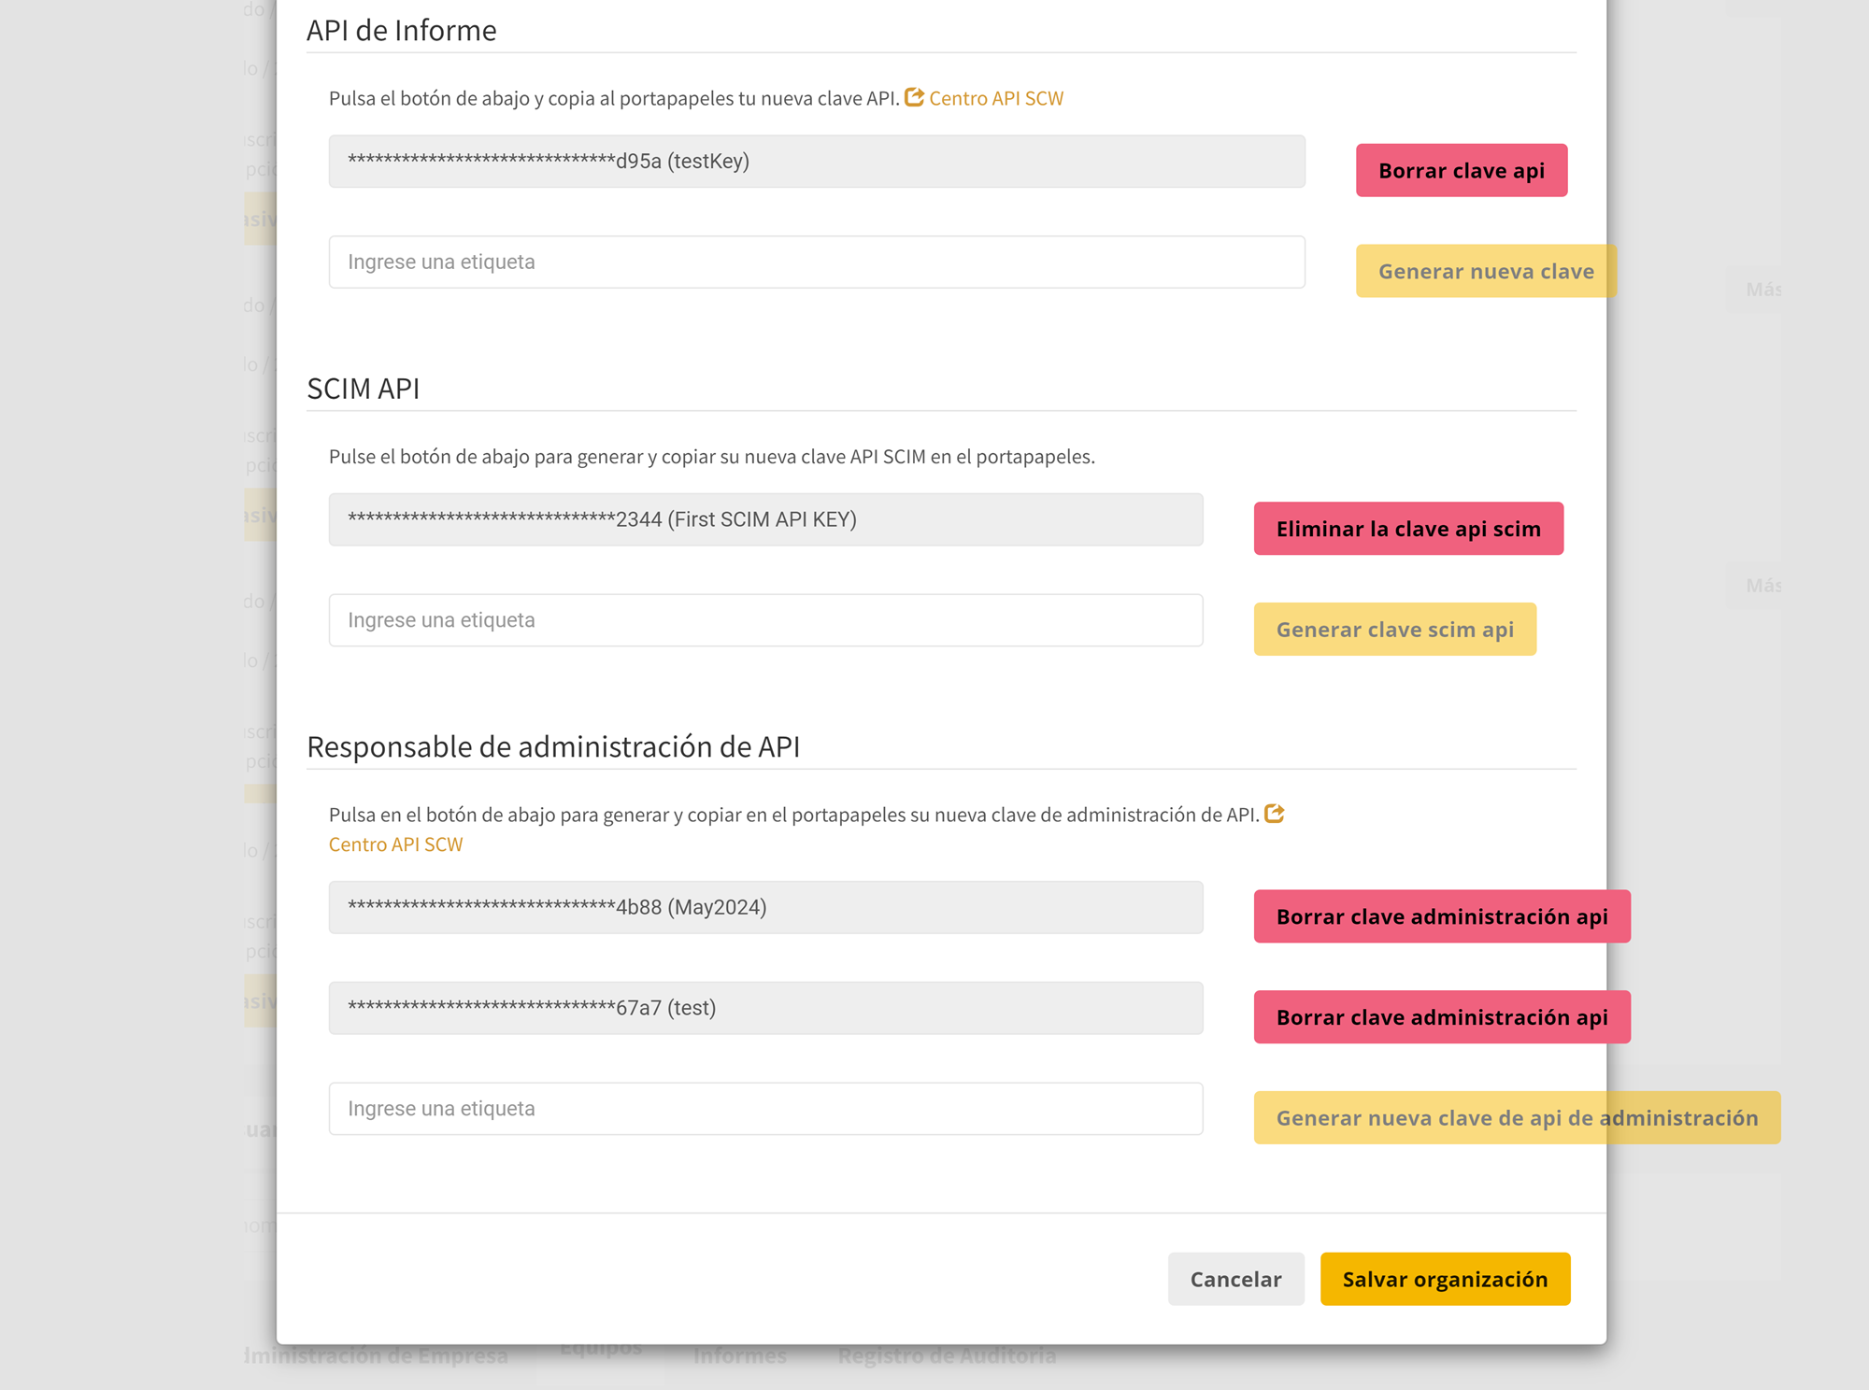Open the Centro API SCW link under API de Informe

point(996,98)
